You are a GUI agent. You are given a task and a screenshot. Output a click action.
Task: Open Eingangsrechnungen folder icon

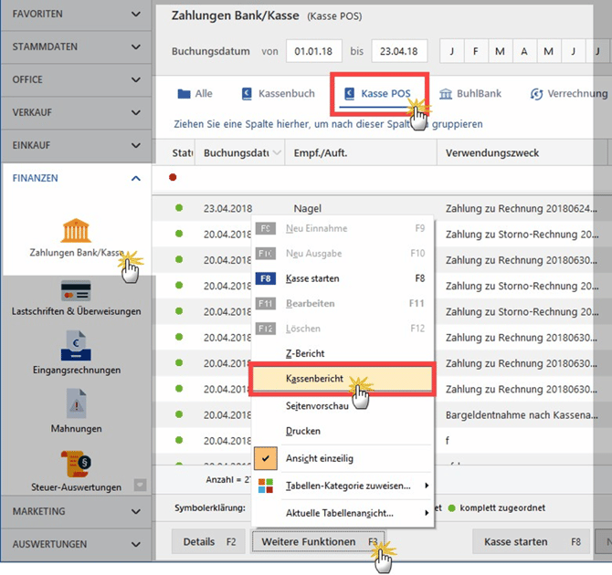pyautogui.click(x=76, y=350)
